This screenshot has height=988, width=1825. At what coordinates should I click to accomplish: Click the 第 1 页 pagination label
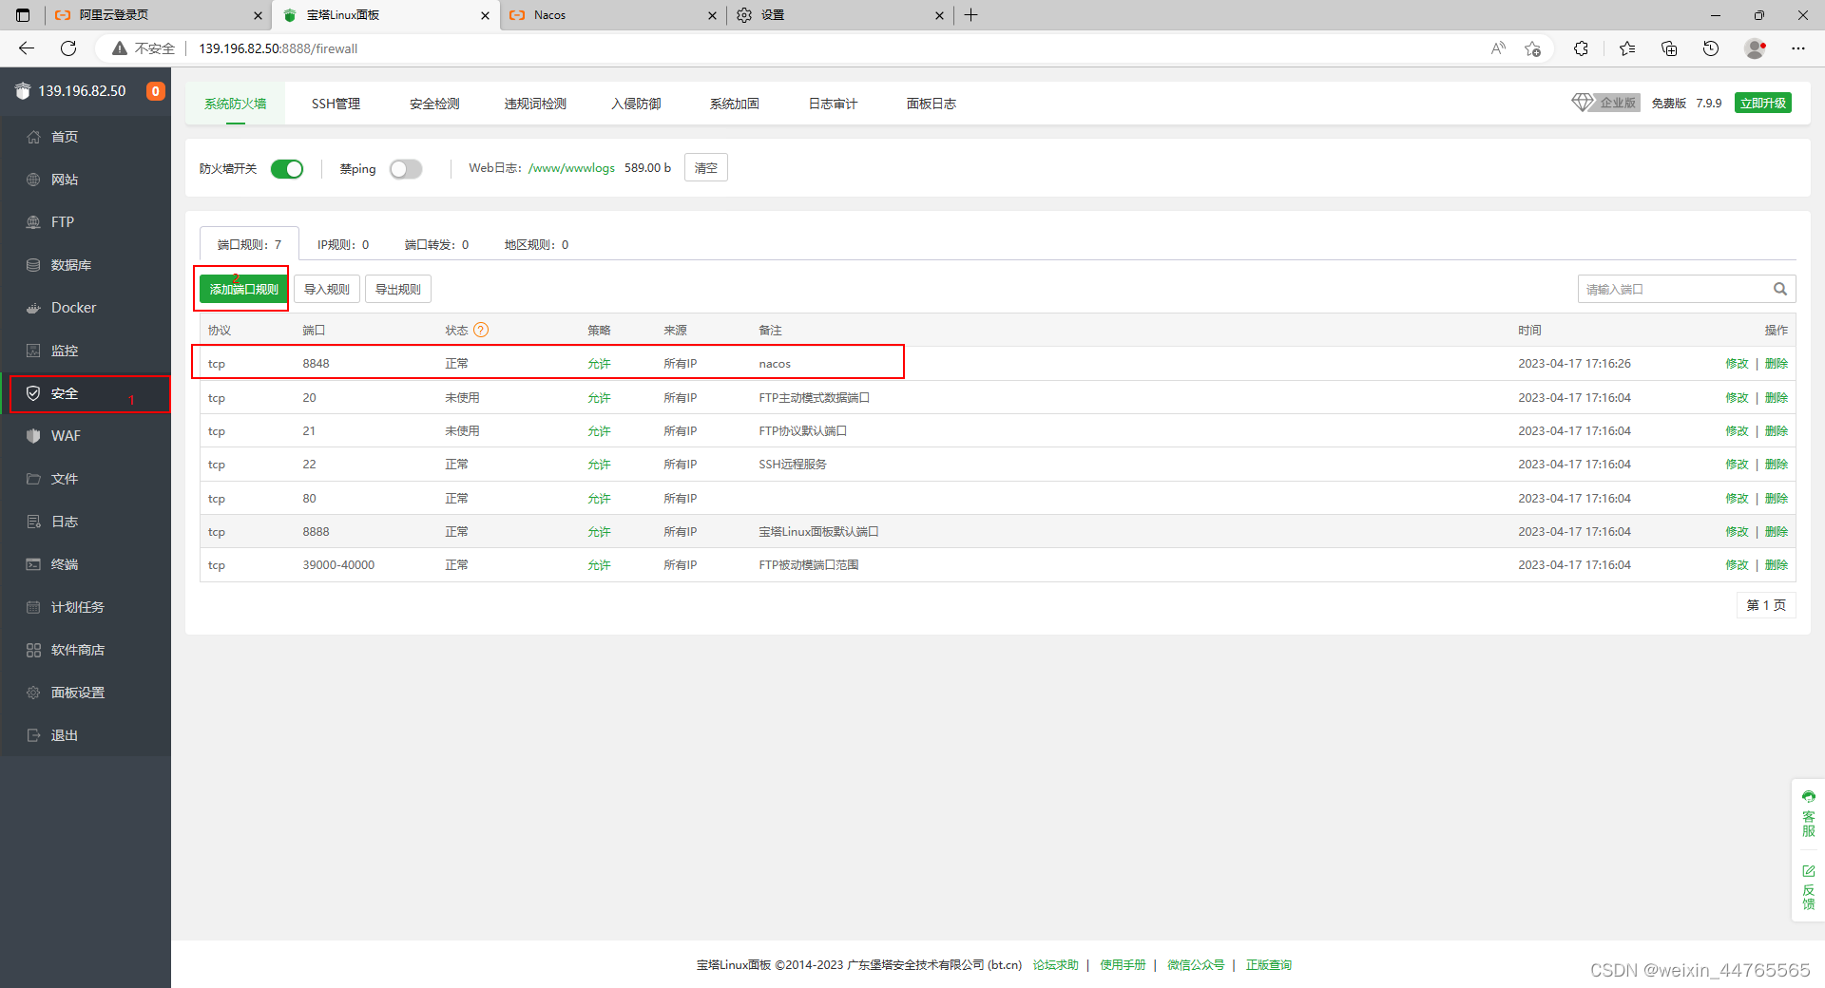[1766, 605]
